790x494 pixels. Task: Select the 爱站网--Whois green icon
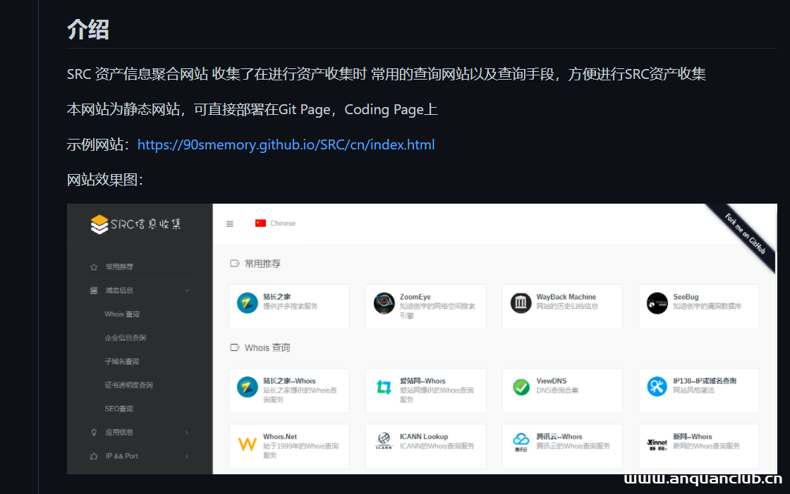[x=384, y=385]
